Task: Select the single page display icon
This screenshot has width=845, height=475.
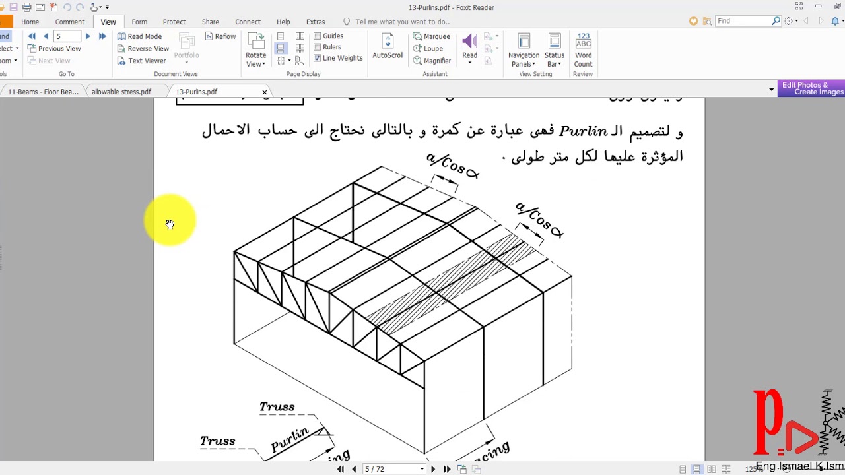Action: (281, 36)
